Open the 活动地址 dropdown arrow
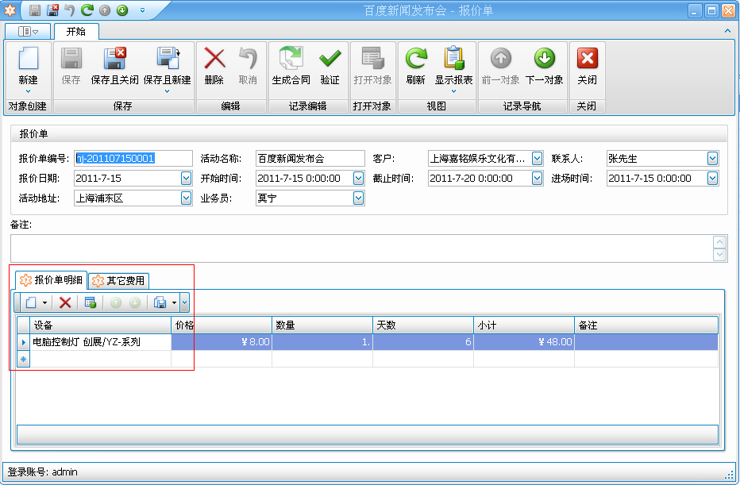The image size is (740, 485). 186,198
